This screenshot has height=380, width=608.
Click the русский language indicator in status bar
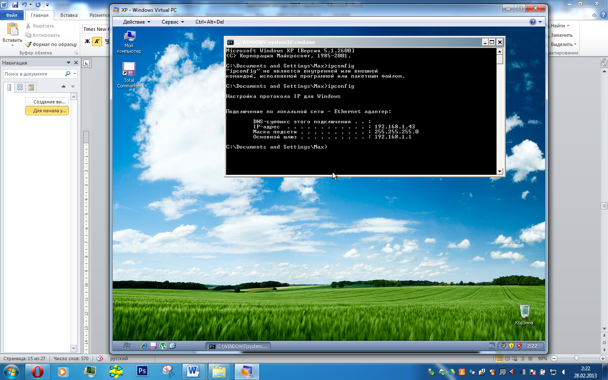point(119,358)
